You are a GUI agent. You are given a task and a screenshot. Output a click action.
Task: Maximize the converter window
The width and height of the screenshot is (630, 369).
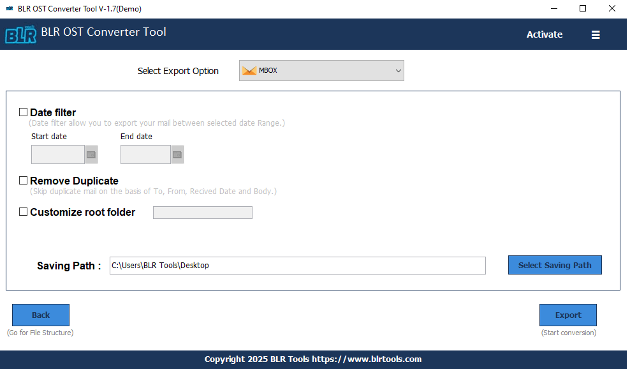[583, 8]
